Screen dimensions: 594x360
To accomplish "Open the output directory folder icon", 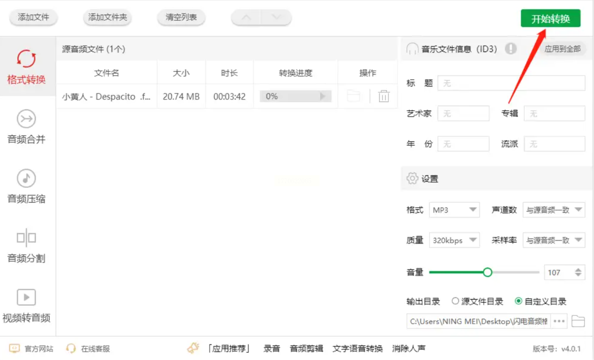I will [578, 321].
